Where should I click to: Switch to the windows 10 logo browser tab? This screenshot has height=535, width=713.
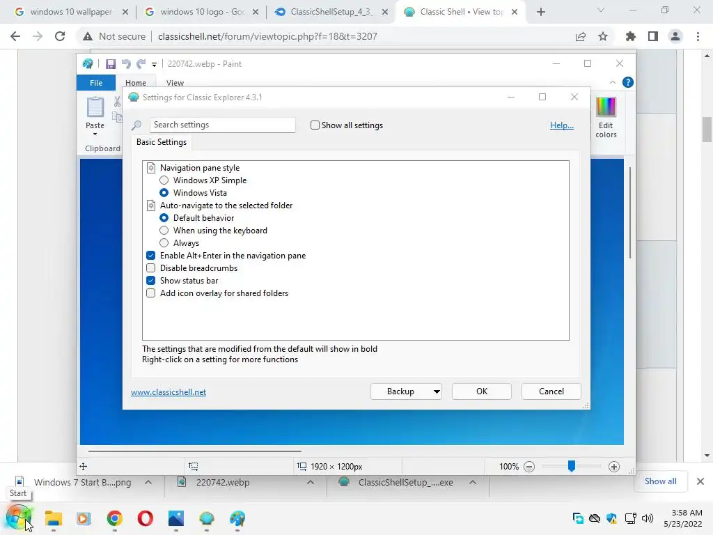(x=202, y=12)
